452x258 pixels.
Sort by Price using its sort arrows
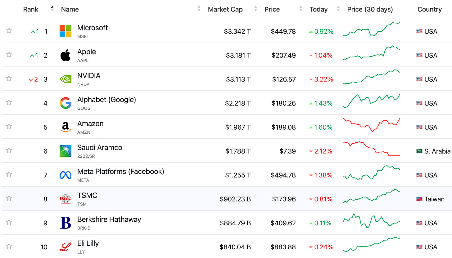coord(301,9)
